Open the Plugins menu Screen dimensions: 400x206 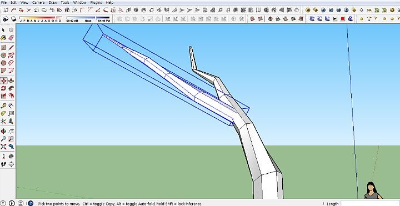(96, 2)
